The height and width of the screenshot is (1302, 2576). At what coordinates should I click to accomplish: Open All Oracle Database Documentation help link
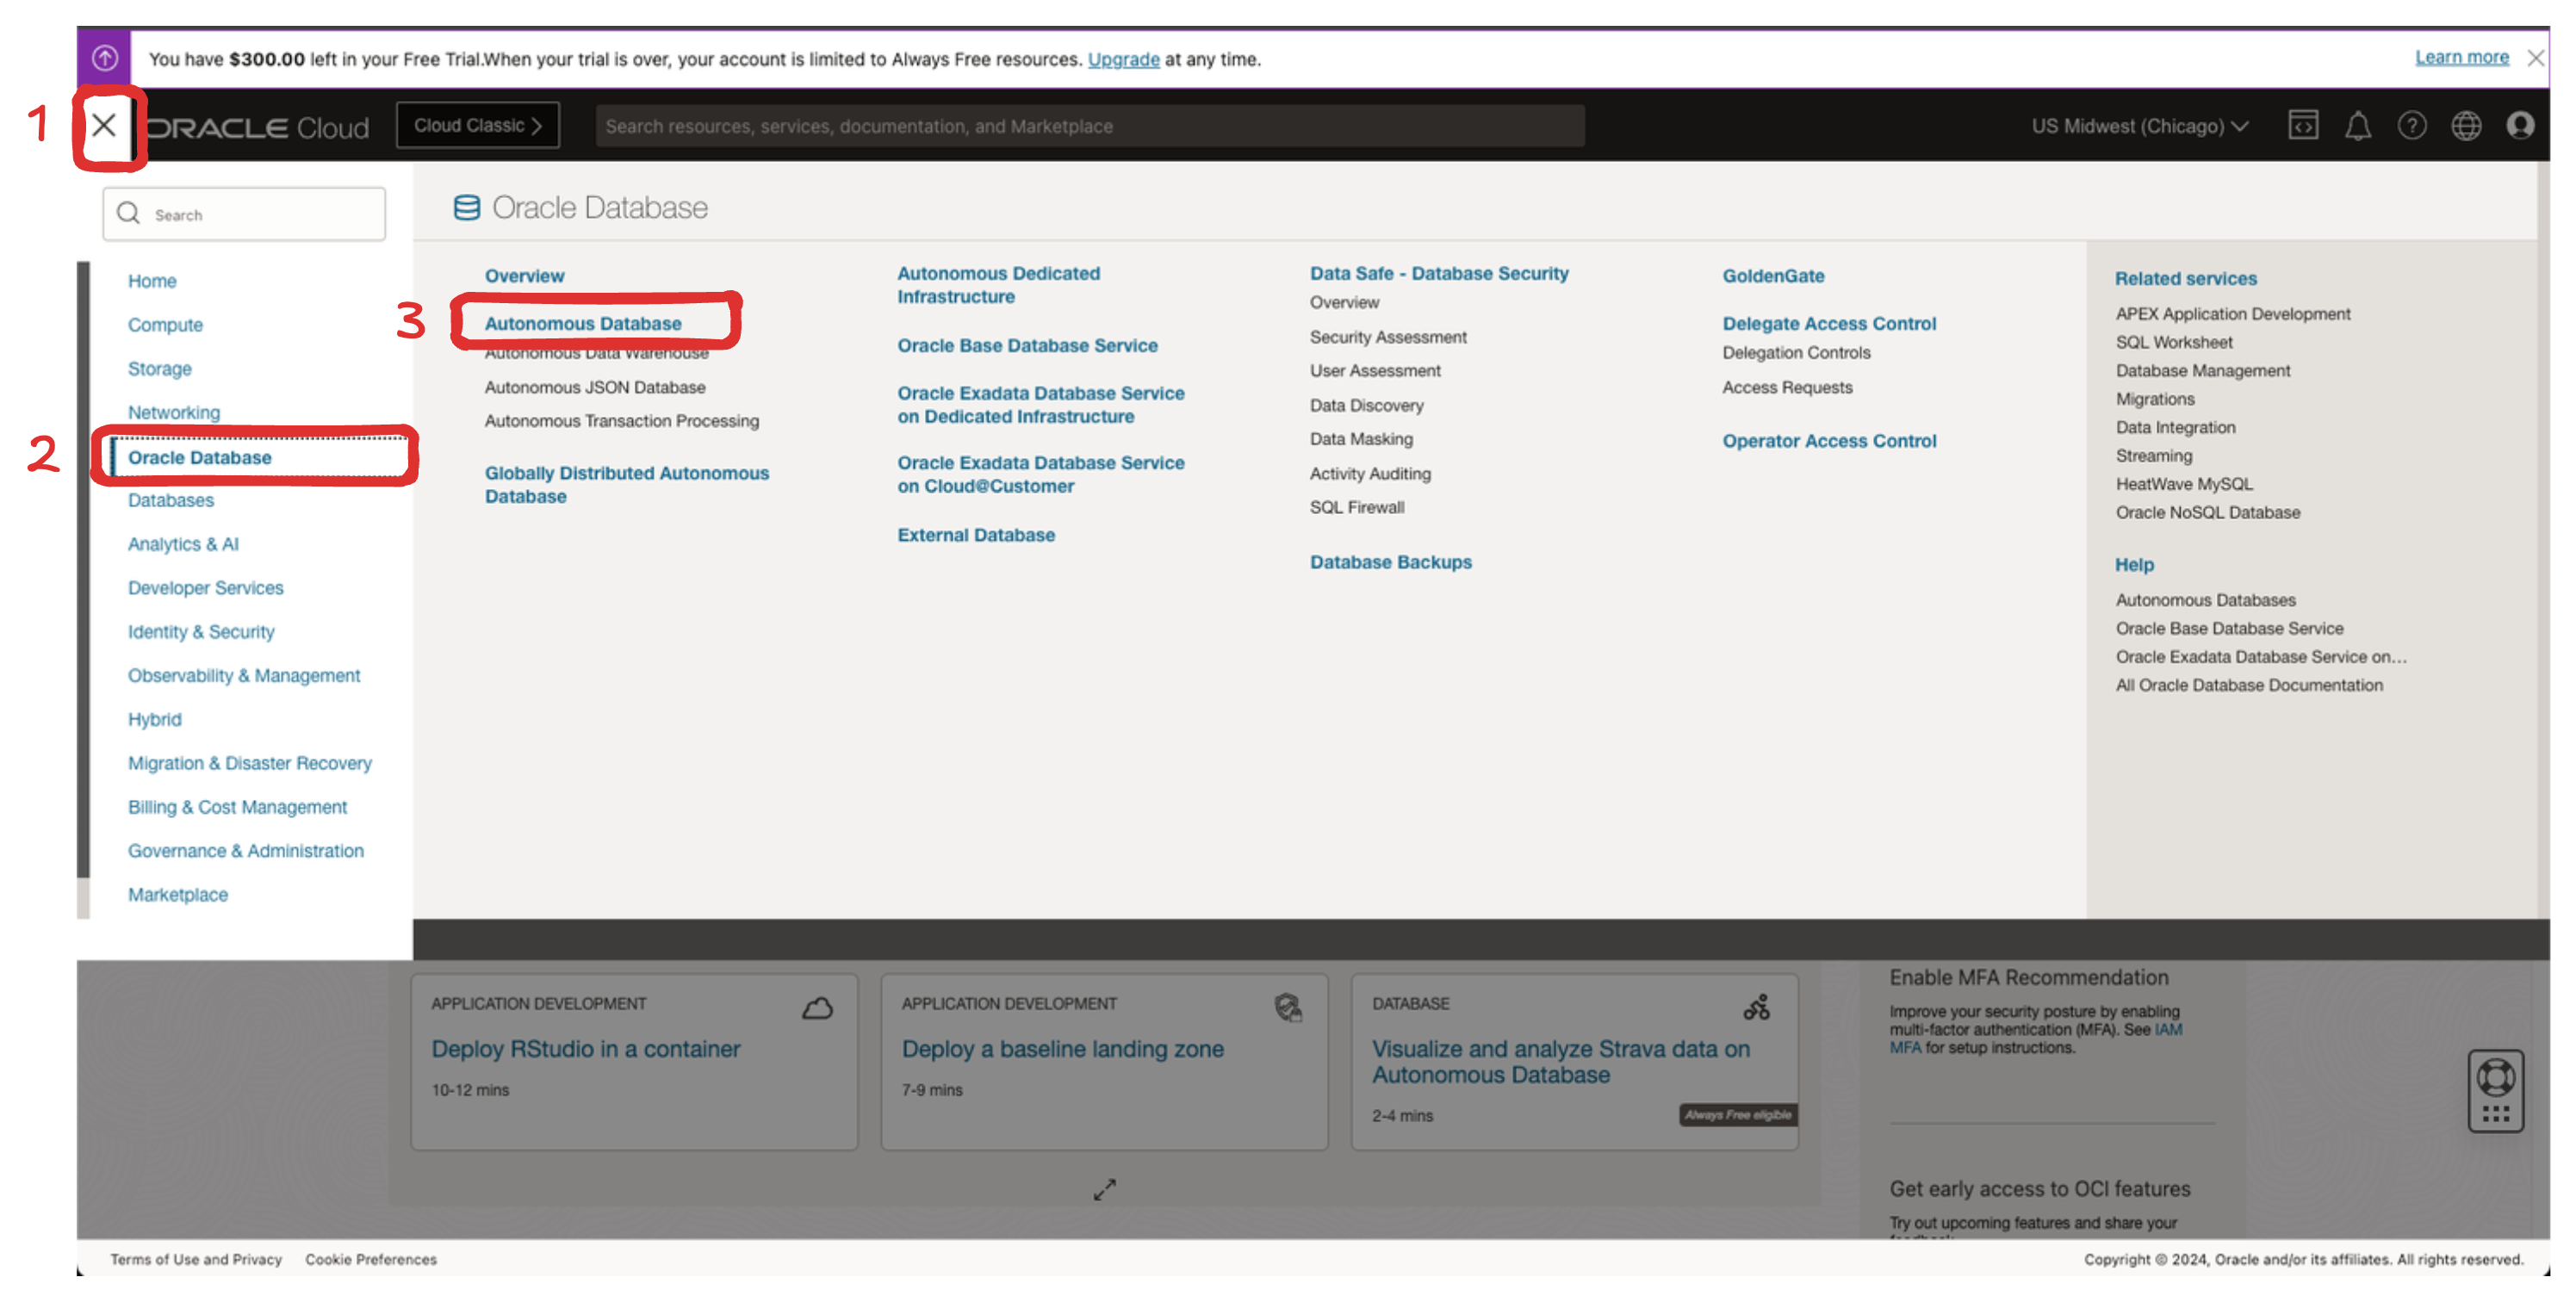(x=2248, y=685)
